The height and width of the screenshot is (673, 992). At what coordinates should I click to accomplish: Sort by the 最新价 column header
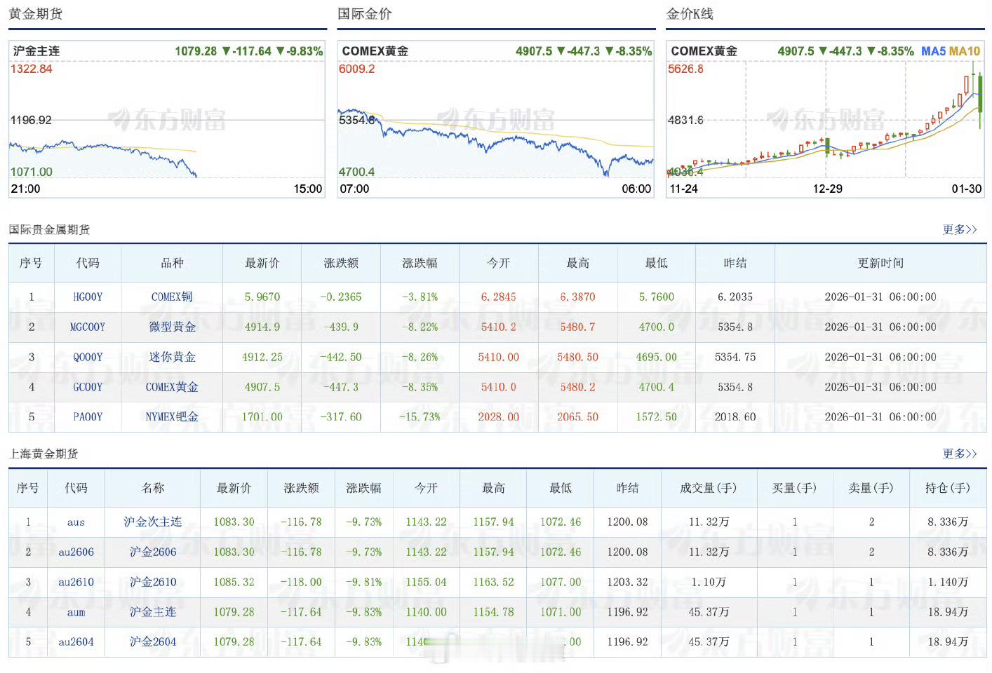[x=262, y=263]
